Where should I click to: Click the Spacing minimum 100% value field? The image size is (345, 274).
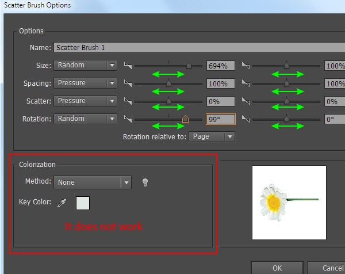tap(221, 83)
